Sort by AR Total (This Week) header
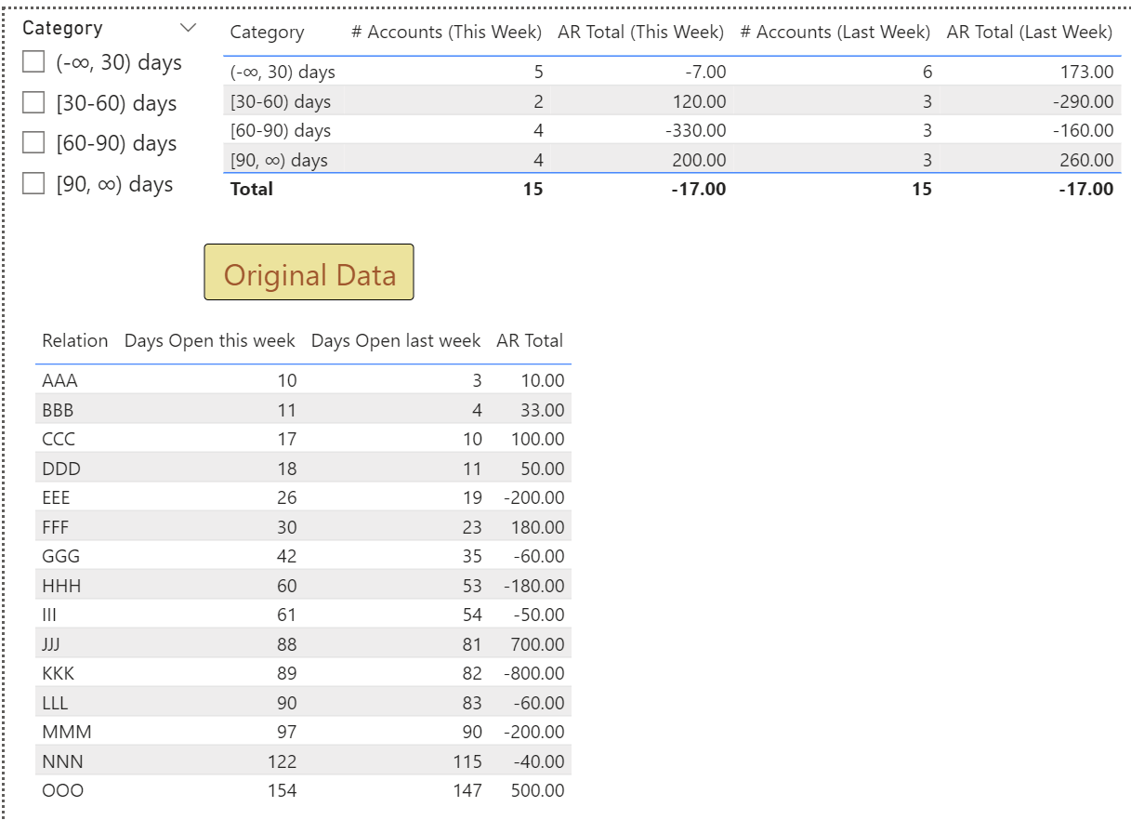Screen dimensions: 1131x820 pyautogui.click(x=640, y=33)
